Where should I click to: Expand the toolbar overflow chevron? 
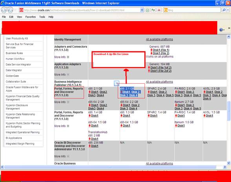click(x=229, y=28)
